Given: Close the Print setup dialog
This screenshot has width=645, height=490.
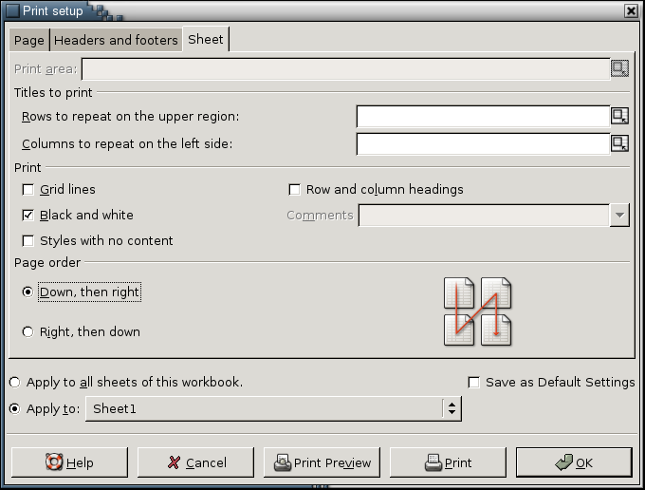Looking at the screenshot, I should coord(631,10).
